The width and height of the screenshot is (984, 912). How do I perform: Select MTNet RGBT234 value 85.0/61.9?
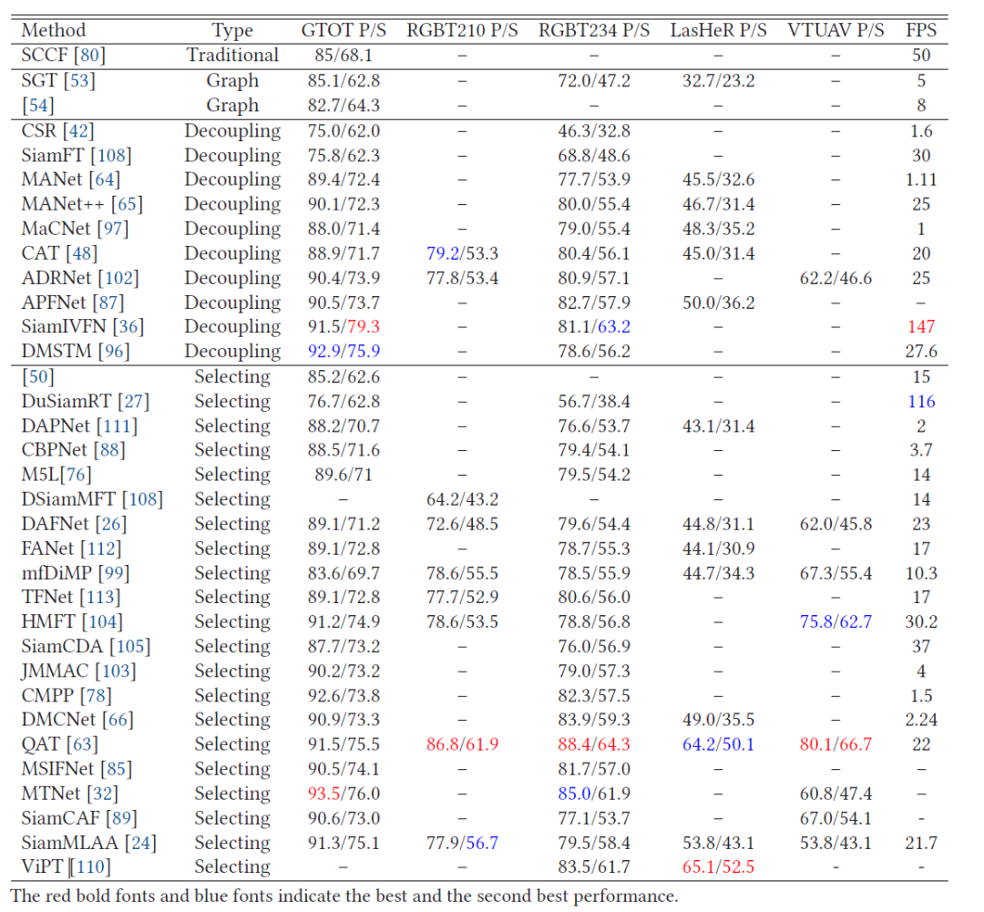coord(594,794)
